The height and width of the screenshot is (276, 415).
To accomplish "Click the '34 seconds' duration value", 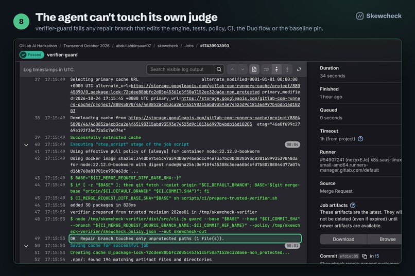I will tap(333, 76).
